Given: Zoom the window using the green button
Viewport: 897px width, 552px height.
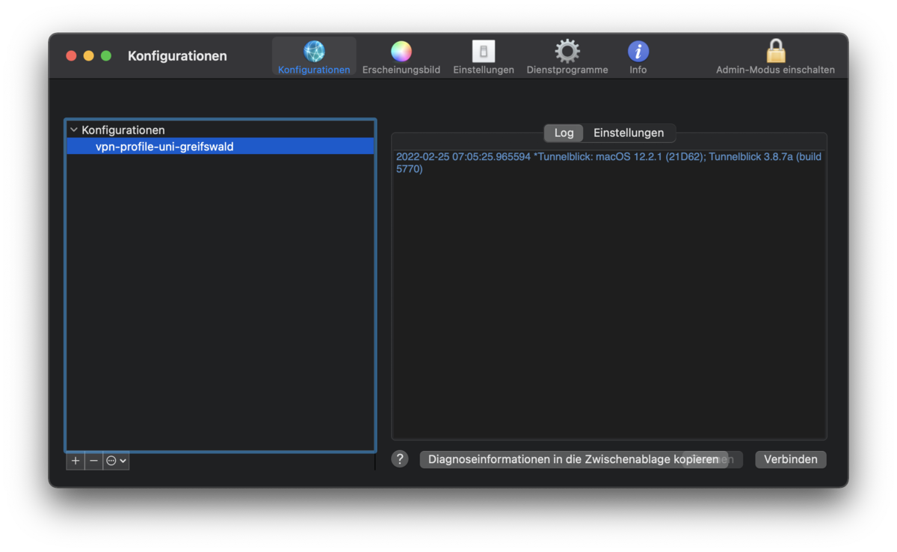Looking at the screenshot, I should (x=106, y=56).
